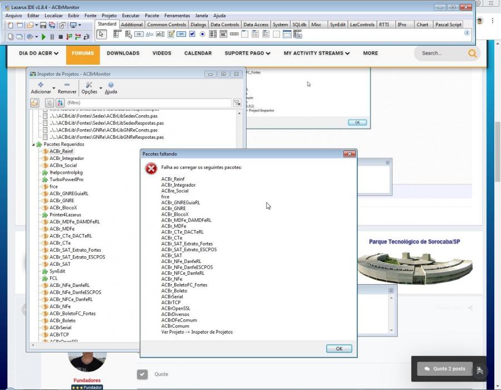Image resolution: width=501 pixels, height=390 pixels.
Task: Click the Save floppy disk icon
Action: click(x=43, y=25)
